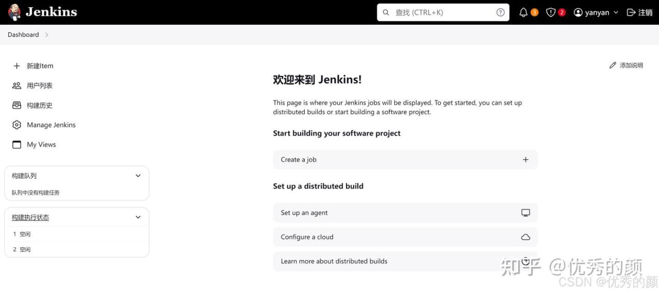Screen dimensions: 659x293
Task: Collapse the 构建执行状态 panel chevron
Action: pos(138,217)
